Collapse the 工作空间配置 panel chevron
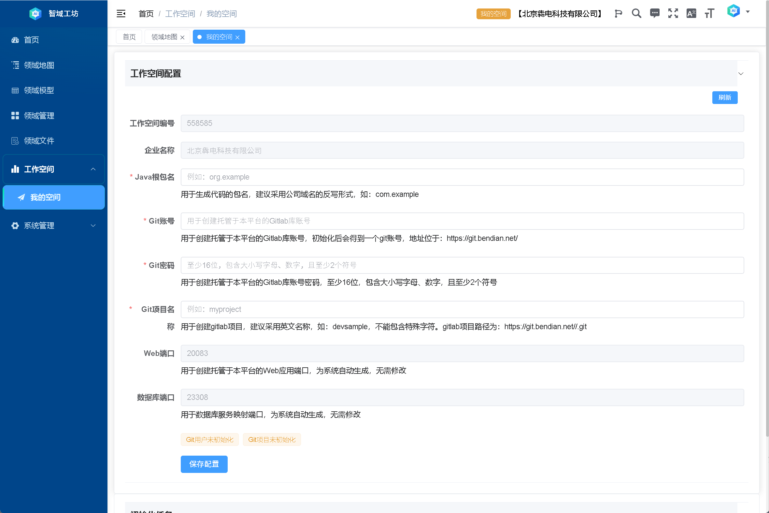 (741, 74)
